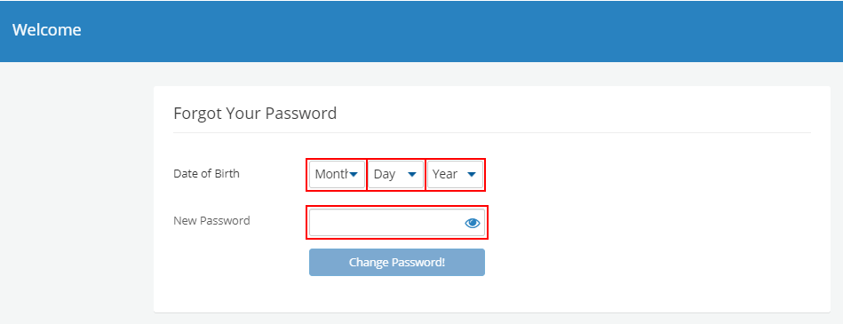Screen dimensions: 843x324
Task: Select the New Password label
Action: coord(211,220)
